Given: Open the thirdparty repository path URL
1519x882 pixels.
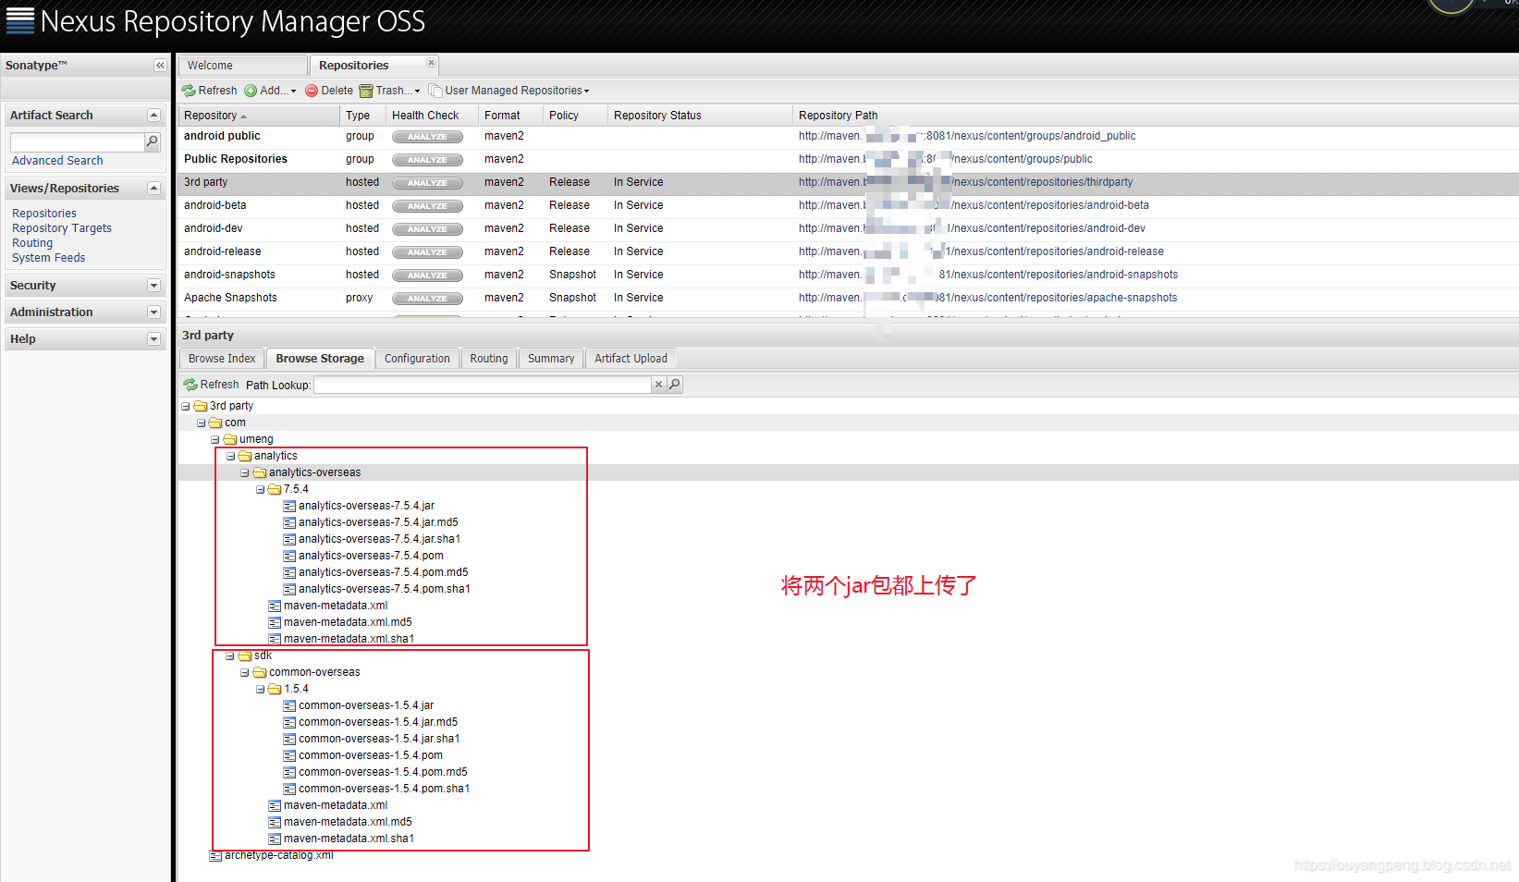Looking at the screenshot, I should (x=965, y=182).
